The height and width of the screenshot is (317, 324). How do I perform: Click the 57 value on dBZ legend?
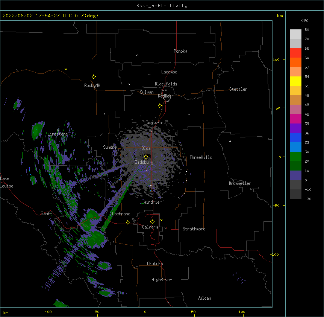[x=307, y=67]
